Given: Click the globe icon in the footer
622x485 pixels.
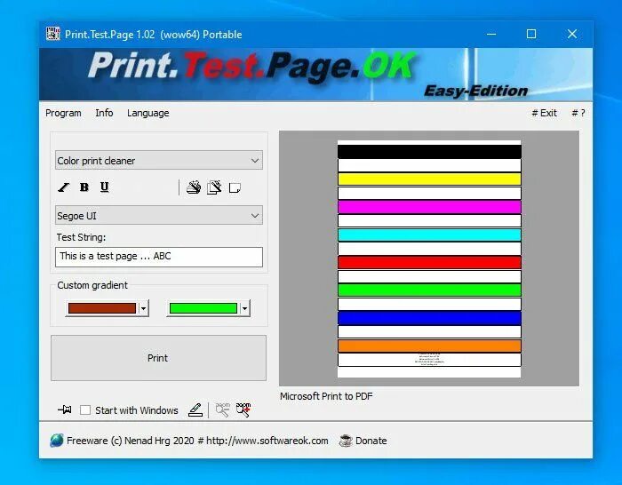Looking at the screenshot, I should [x=57, y=441].
